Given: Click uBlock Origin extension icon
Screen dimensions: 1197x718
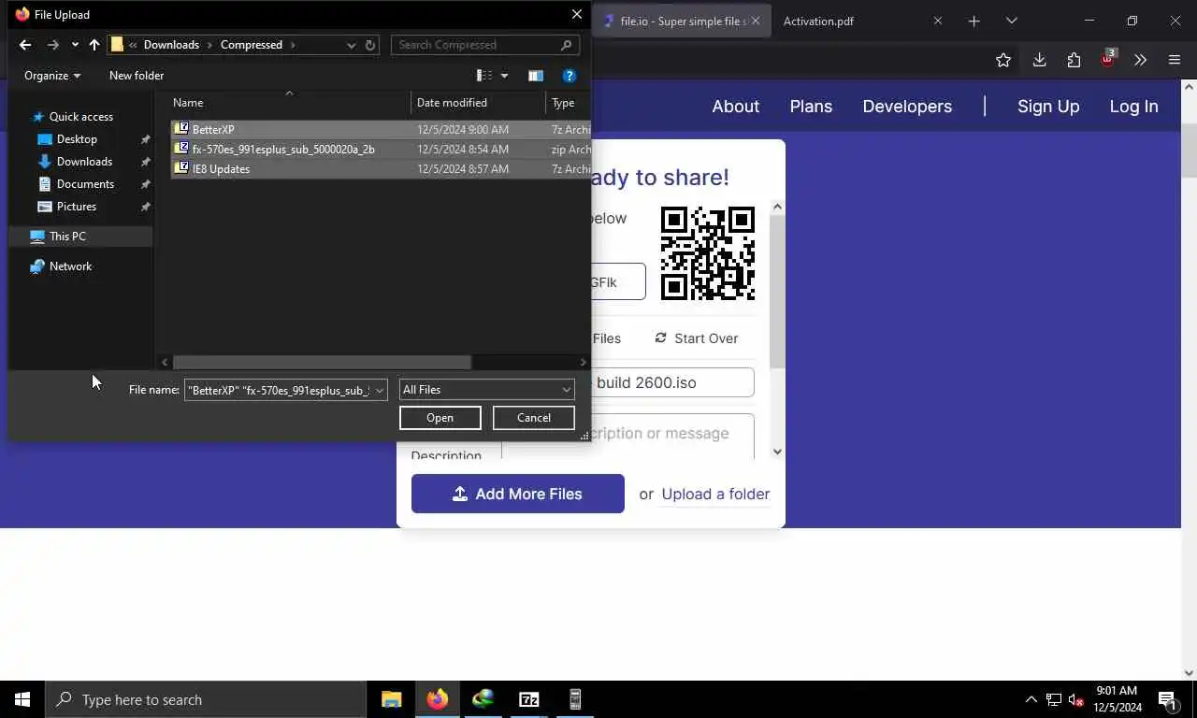Looking at the screenshot, I should [x=1108, y=60].
